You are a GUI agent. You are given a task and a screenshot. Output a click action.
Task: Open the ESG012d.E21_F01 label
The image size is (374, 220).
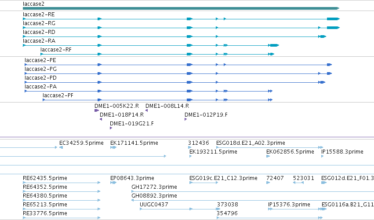348,178
